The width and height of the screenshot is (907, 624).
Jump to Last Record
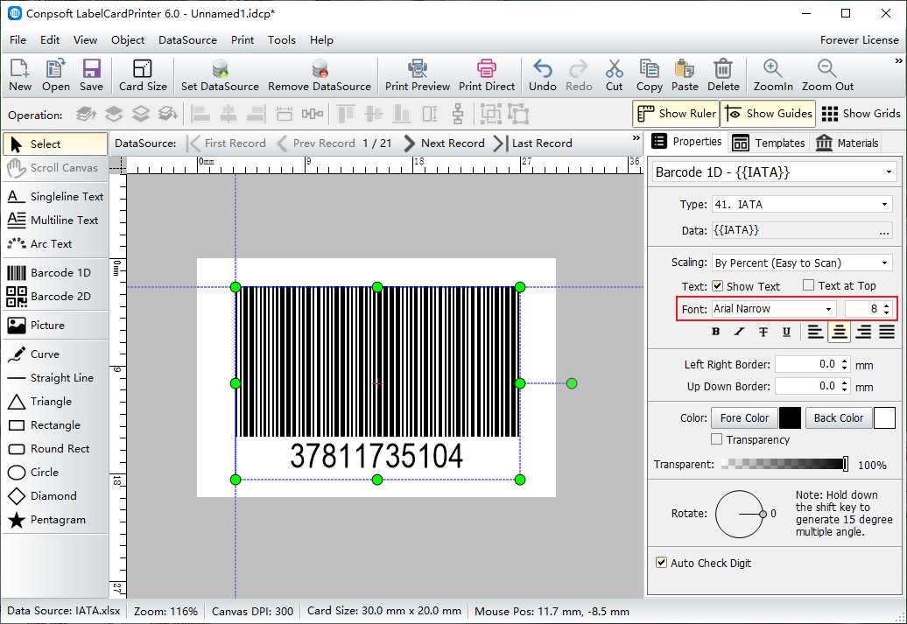pos(532,143)
